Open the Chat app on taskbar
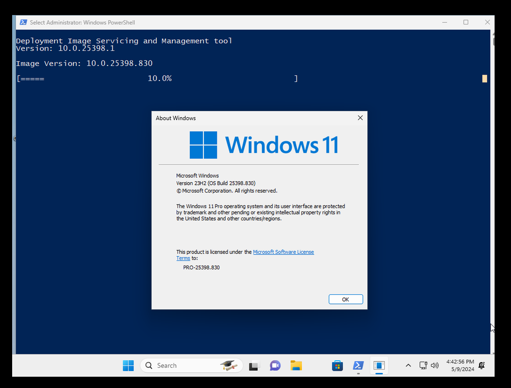Viewport: 511px width, 388px height. pos(275,366)
